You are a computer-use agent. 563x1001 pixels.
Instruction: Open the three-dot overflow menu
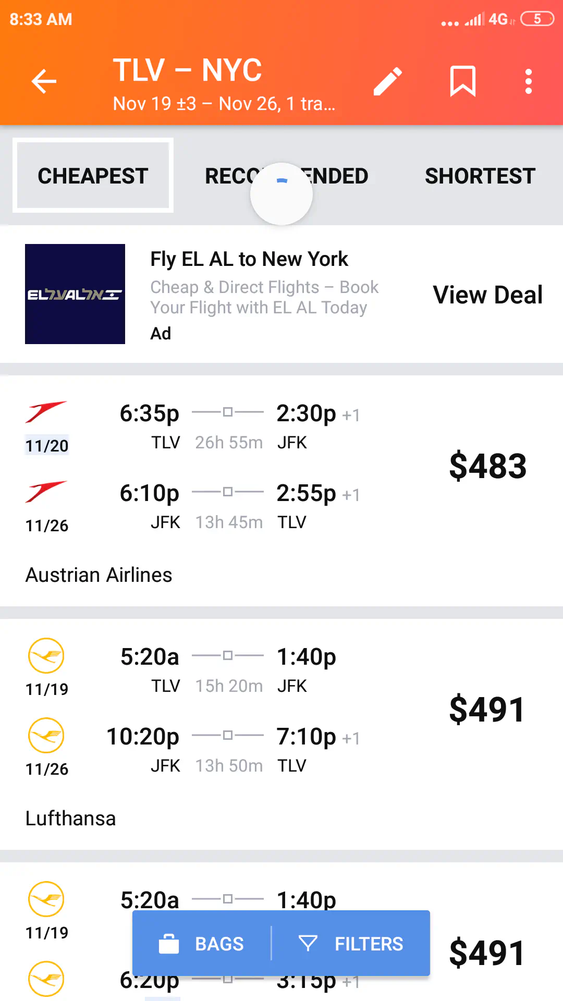tap(529, 81)
